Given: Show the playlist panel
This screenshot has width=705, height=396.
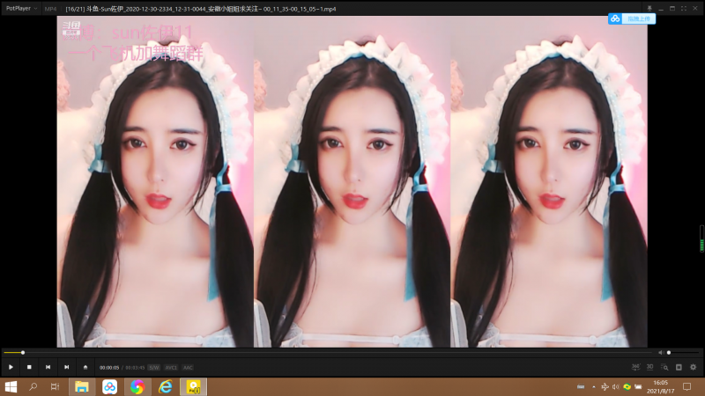Looking at the screenshot, I should (679, 367).
